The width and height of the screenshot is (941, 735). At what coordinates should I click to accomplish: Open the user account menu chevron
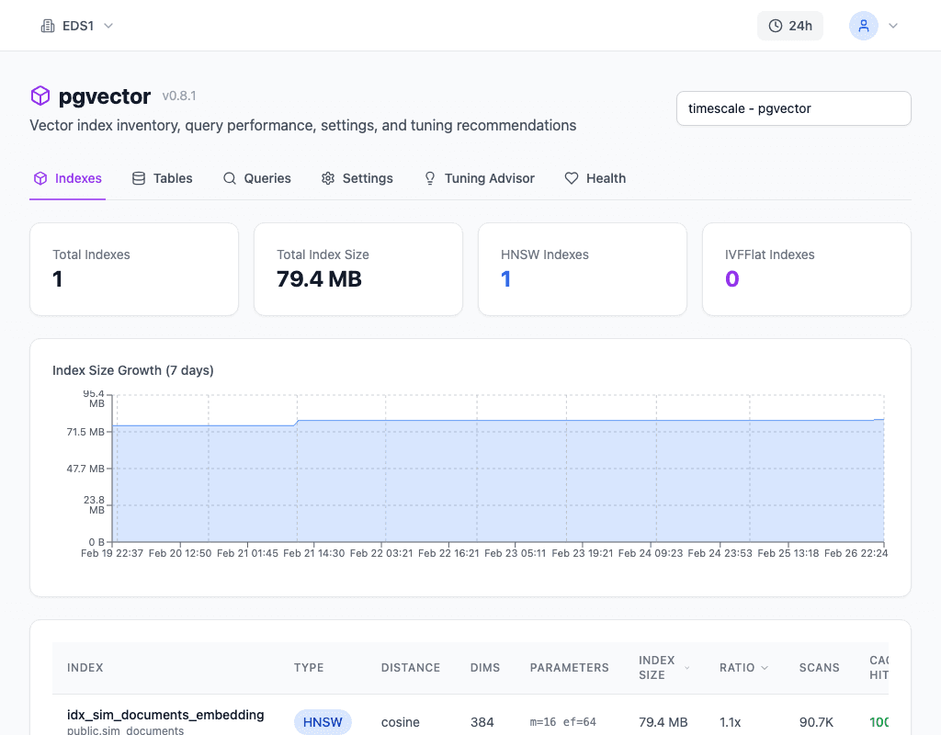[892, 26]
